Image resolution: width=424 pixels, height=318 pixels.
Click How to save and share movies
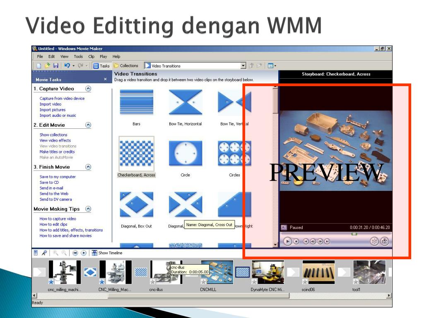tap(65, 236)
